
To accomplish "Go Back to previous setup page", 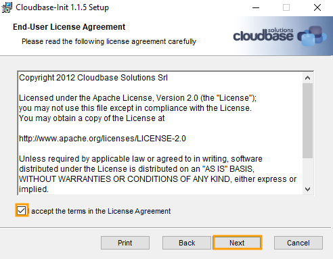I will click(187, 243).
